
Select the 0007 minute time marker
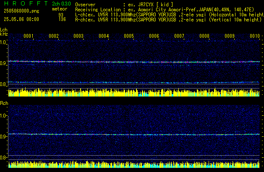coord(179,36)
